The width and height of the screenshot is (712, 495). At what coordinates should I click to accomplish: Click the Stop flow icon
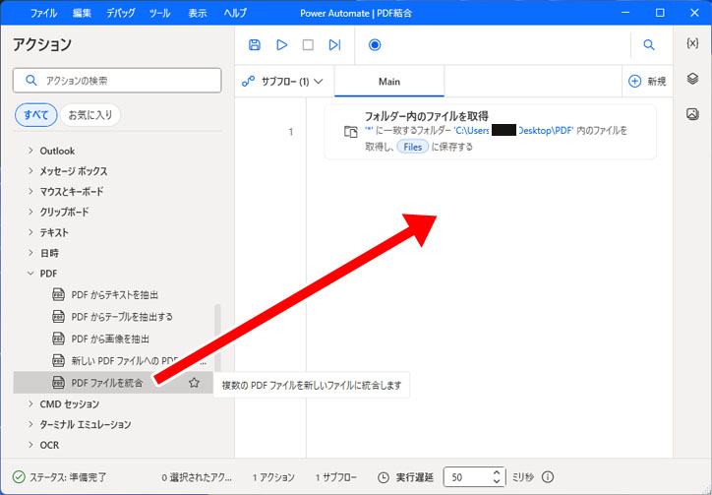click(308, 45)
